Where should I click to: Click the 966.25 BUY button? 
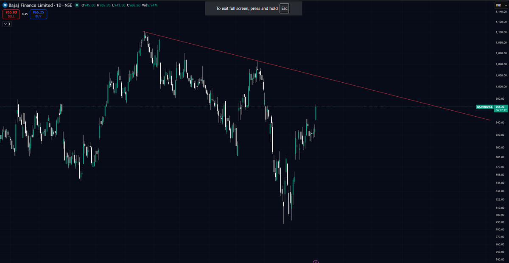pos(39,14)
